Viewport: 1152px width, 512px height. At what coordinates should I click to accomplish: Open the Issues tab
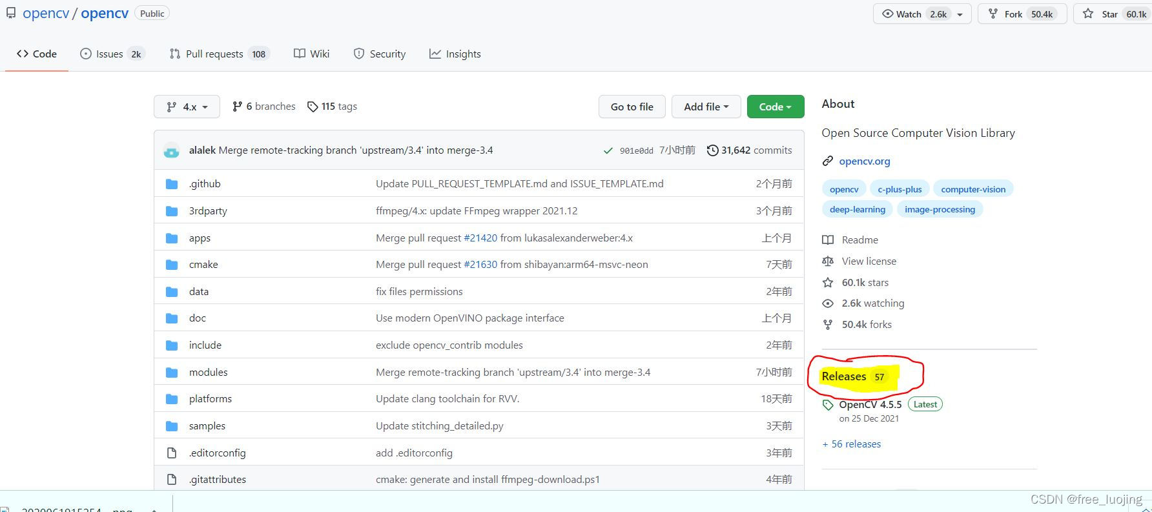pyautogui.click(x=112, y=54)
